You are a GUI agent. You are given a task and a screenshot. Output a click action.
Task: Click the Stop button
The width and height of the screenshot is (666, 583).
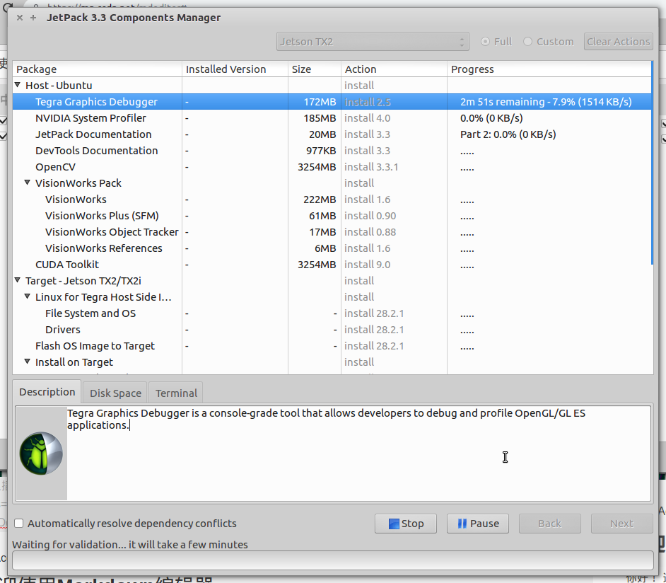(x=406, y=524)
